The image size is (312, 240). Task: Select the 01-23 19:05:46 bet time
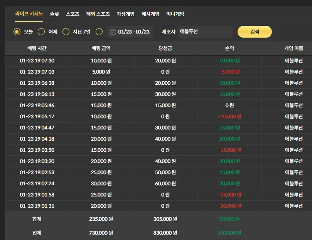point(37,105)
